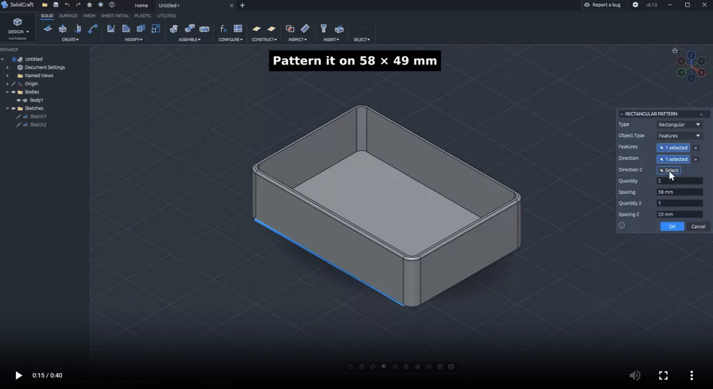The height and width of the screenshot is (389, 713).
Task: Cancel the Rectangular Pattern dialog
Action: pyautogui.click(x=698, y=227)
